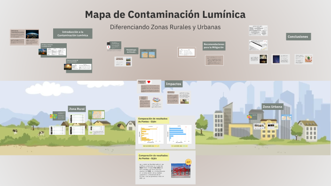331x186 pixels.
Task: Open the 'Zona Urbana' topic label
Action: 272,107
